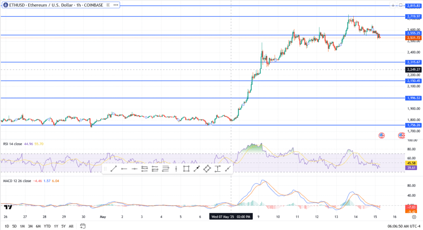Select the Vertical Line drawing tool
This screenshot has height=230, width=423.
(176, 168)
